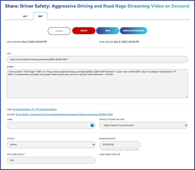Click the Expiration Date field

[x=120, y=144]
